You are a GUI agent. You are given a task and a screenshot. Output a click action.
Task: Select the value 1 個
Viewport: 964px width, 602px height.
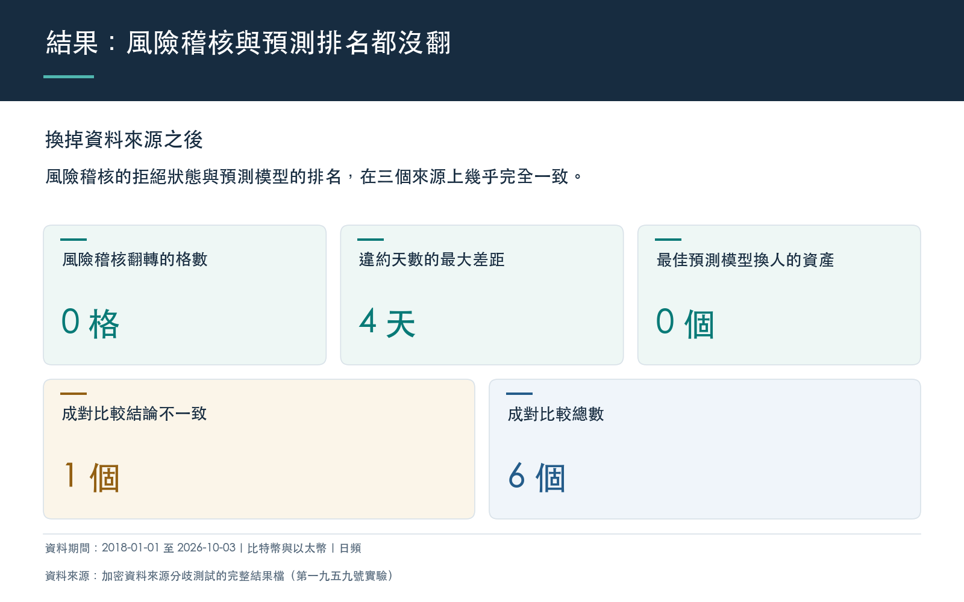pyautogui.click(x=92, y=477)
